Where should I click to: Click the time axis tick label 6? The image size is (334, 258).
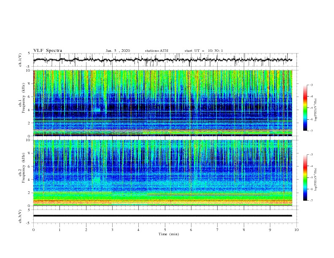[x=191, y=230]
